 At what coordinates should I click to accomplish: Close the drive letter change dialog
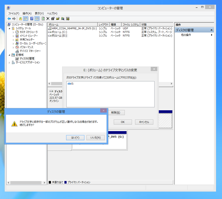pos(154,69)
